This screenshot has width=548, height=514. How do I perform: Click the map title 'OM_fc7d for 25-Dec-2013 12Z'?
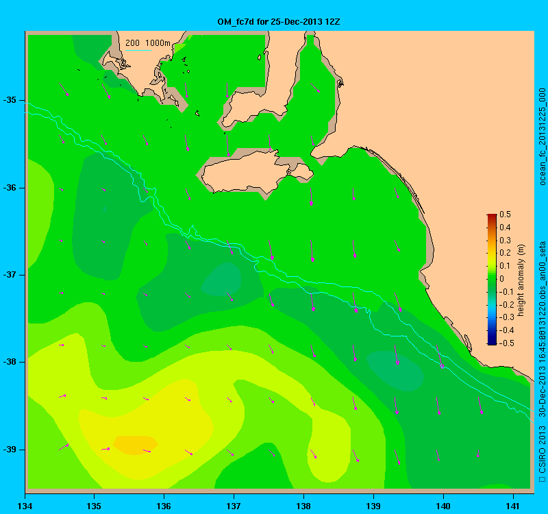279,22
